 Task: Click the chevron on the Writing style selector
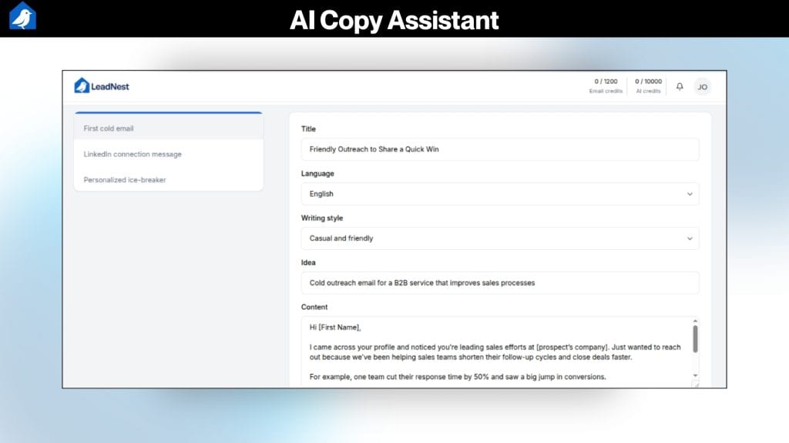click(x=691, y=238)
